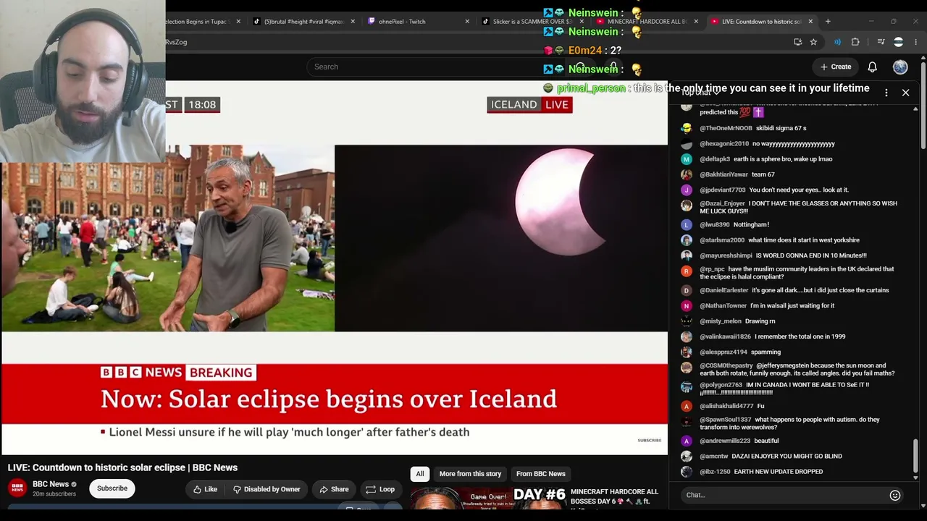Click the install app icon in address bar
This screenshot has width=927, height=521.
click(798, 42)
